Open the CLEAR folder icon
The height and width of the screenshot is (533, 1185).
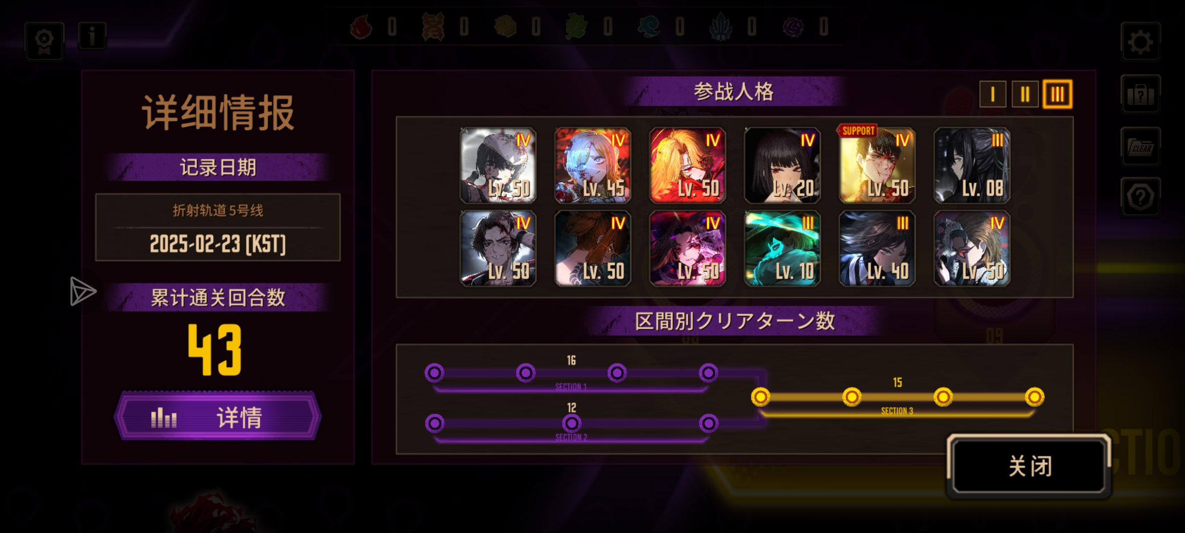[x=1140, y=146]
